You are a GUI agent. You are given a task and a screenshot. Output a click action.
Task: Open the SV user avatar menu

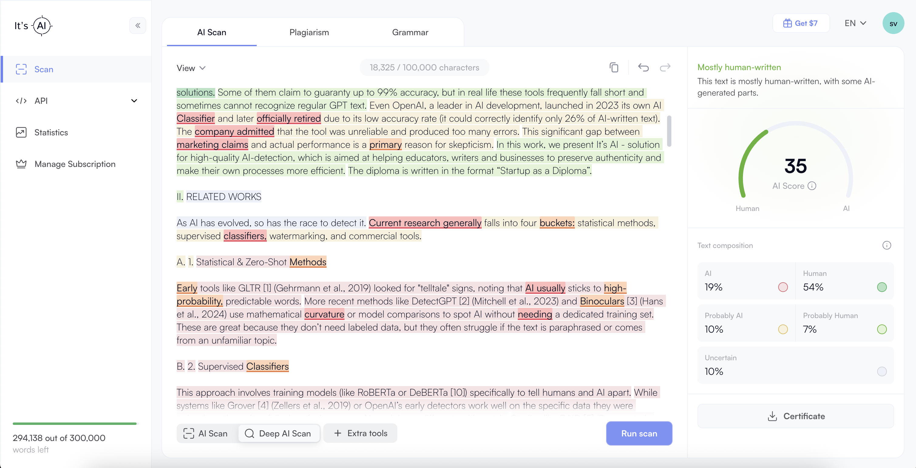pyautogui.click(x=893, y=23)
